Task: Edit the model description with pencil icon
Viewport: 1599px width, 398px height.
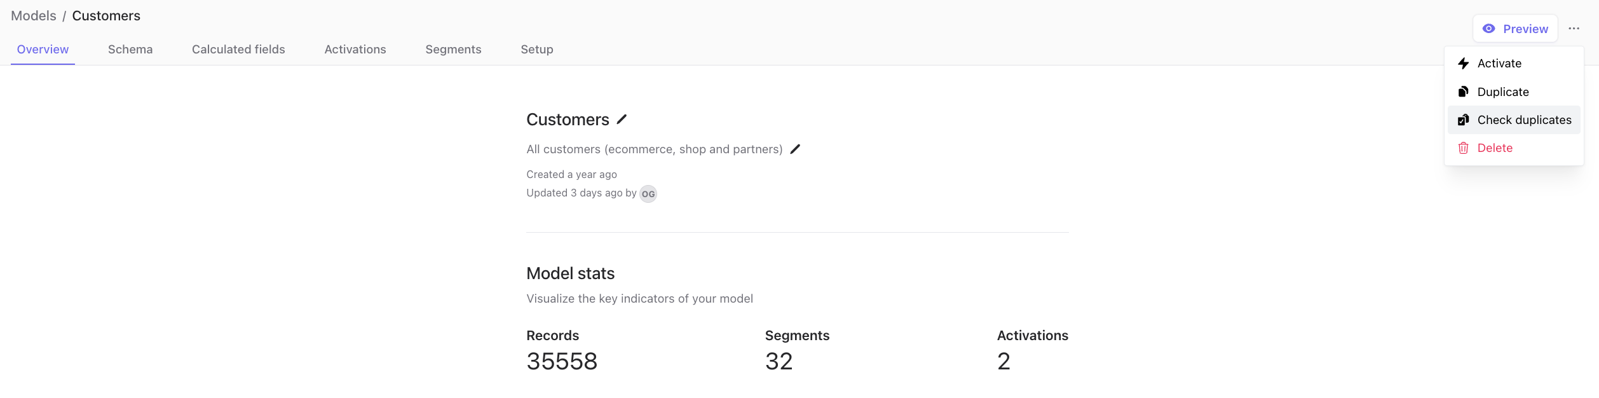Action: coord(795,149)
